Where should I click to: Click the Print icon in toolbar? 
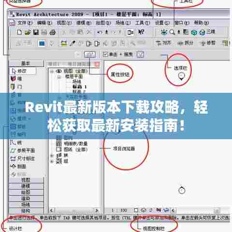pyautogui.click(x=53, y=32)
